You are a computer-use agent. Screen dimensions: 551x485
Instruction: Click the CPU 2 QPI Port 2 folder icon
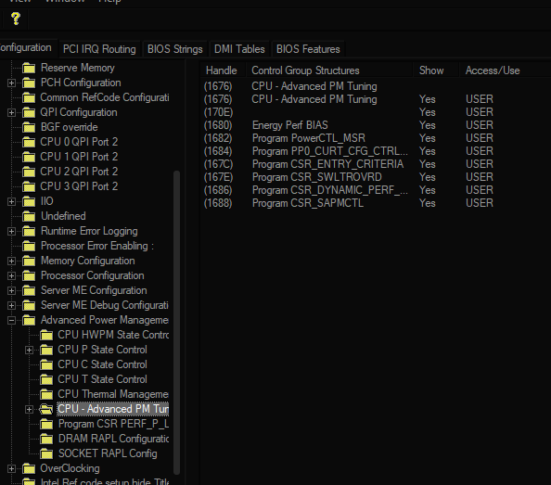(x=29, y=172)
